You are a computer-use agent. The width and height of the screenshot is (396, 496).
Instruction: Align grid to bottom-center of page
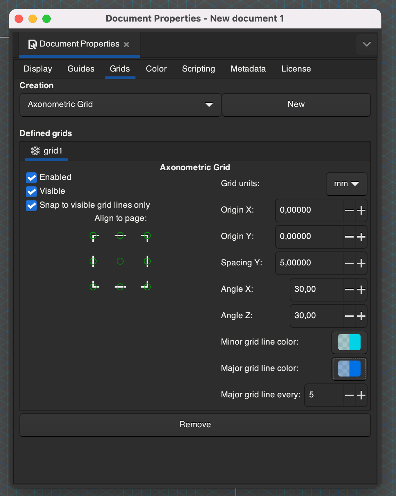click(120, 287)
